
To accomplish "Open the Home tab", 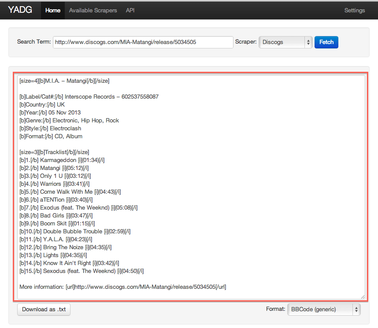I will coord(53,11).
